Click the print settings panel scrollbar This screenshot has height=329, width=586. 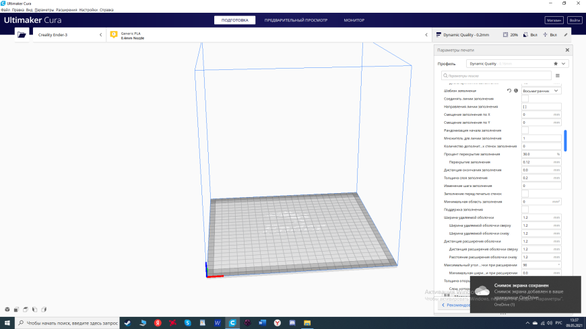click(x=565, y=141)
